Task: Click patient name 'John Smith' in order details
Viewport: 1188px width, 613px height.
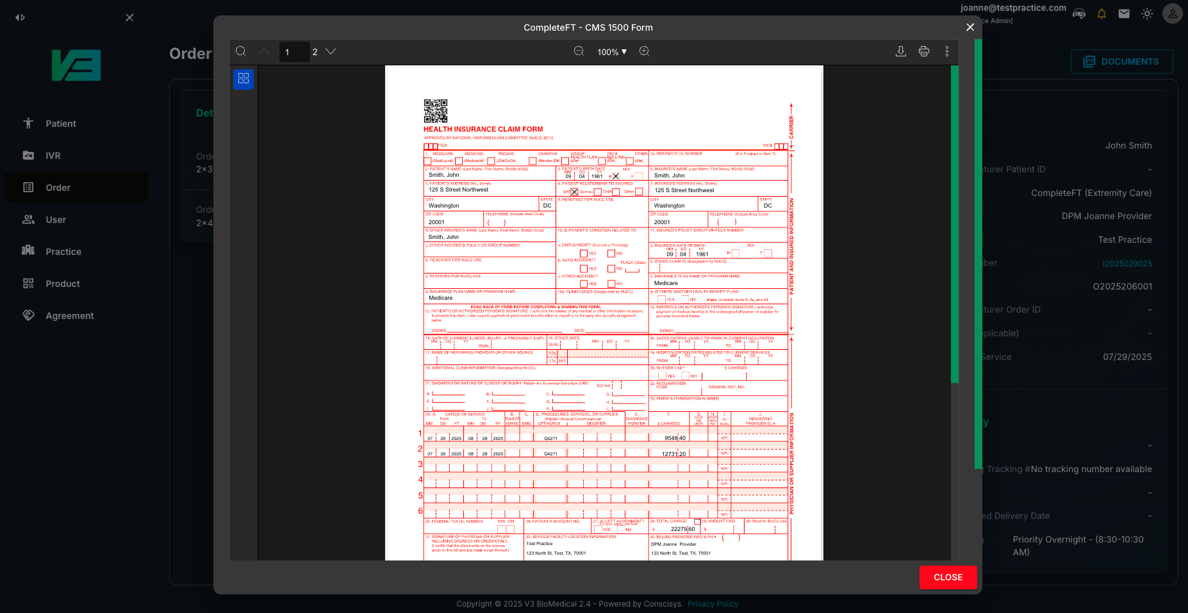Action: pos(1128,146)
